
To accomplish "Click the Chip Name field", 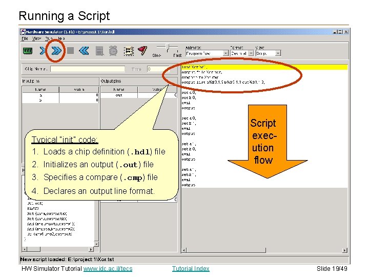I will point(88,69).
